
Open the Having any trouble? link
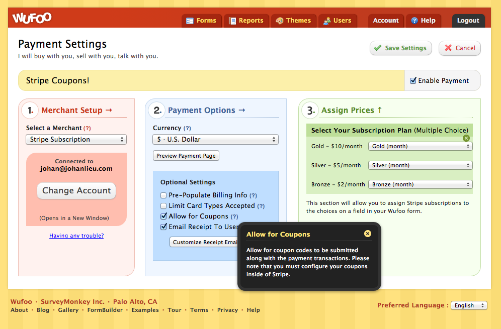point(76,236)
